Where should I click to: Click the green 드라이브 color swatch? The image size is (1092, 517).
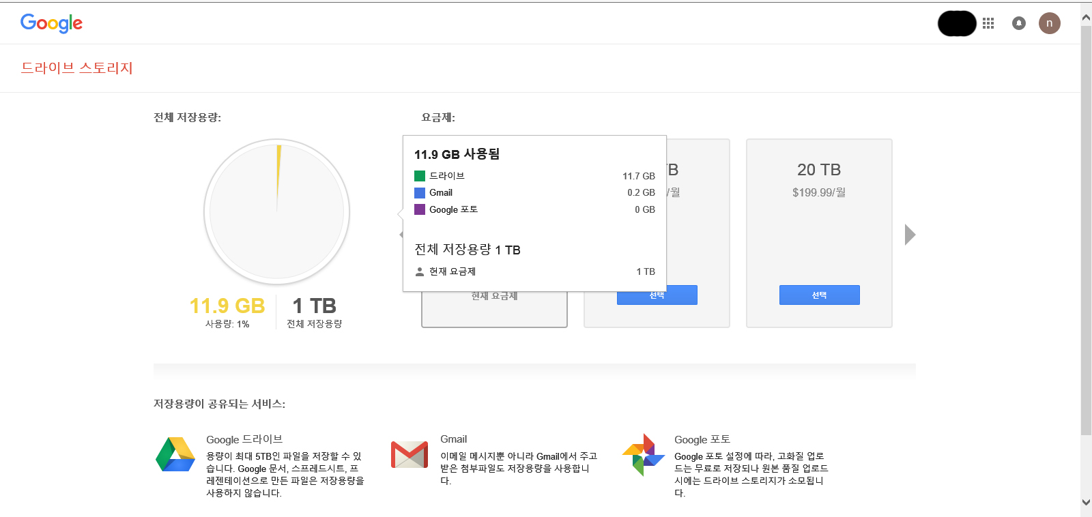(420, 176)
